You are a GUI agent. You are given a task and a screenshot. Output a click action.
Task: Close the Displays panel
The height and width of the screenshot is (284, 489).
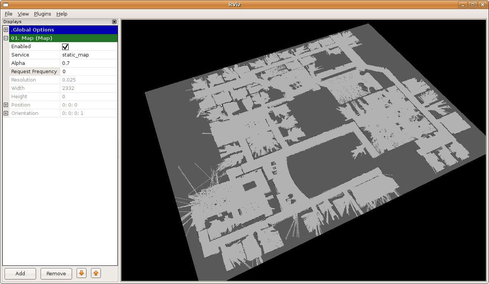[114, 22]
